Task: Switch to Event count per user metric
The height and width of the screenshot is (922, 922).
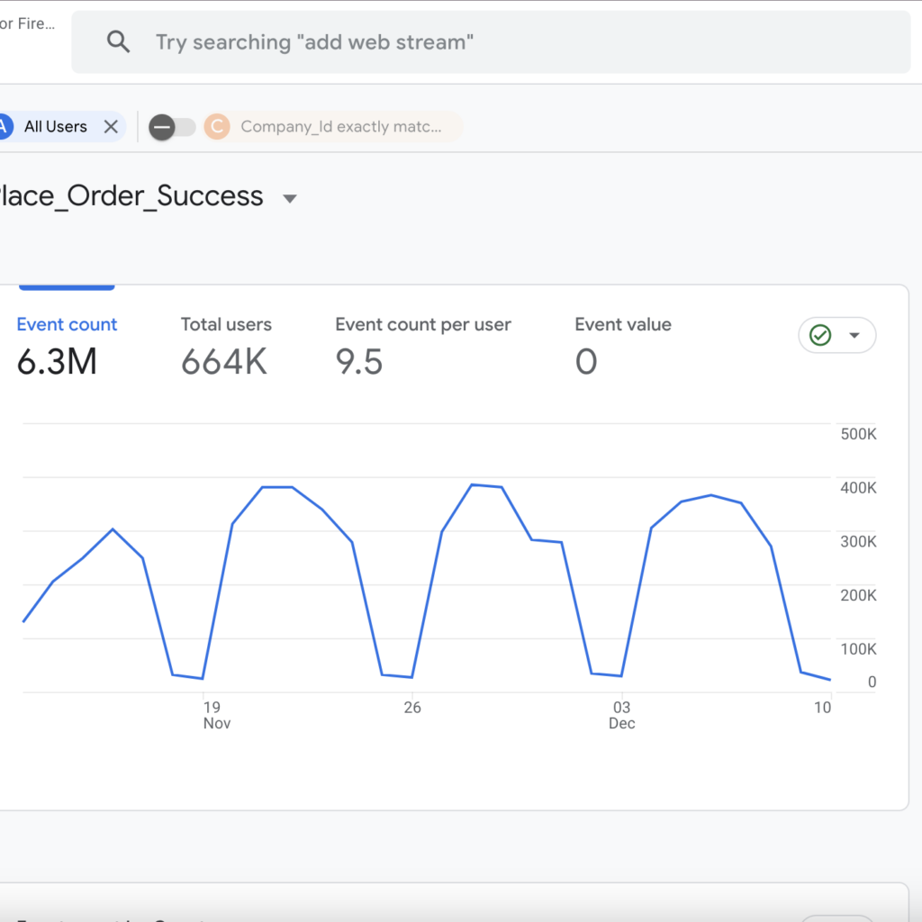Action: click(423, 345)
